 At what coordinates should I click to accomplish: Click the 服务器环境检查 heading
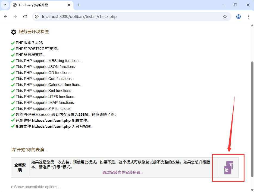pyautogui.click(x=34, y=32)
